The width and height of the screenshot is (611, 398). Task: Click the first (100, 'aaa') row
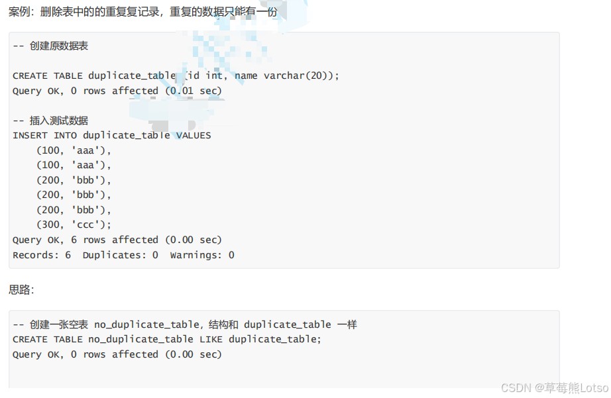74,150
